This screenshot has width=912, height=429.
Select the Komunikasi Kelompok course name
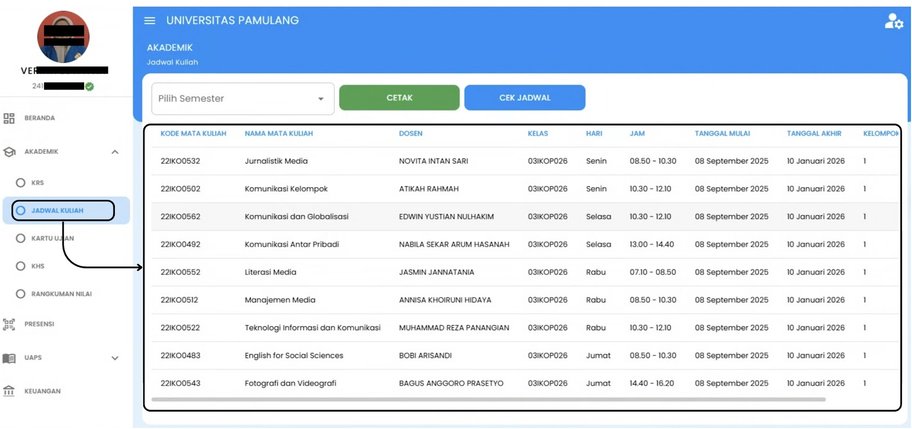(286, 189)
